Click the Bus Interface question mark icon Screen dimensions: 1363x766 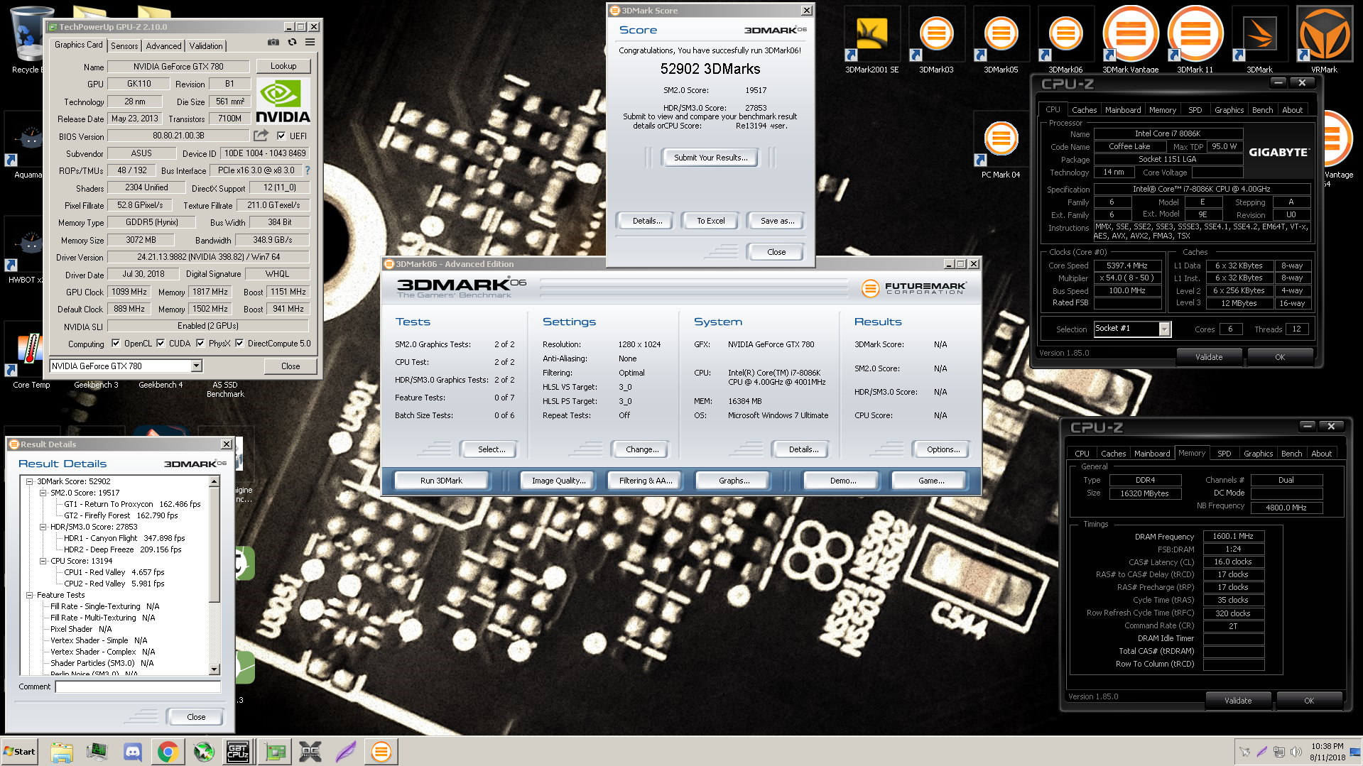click(x=308, y=170)
